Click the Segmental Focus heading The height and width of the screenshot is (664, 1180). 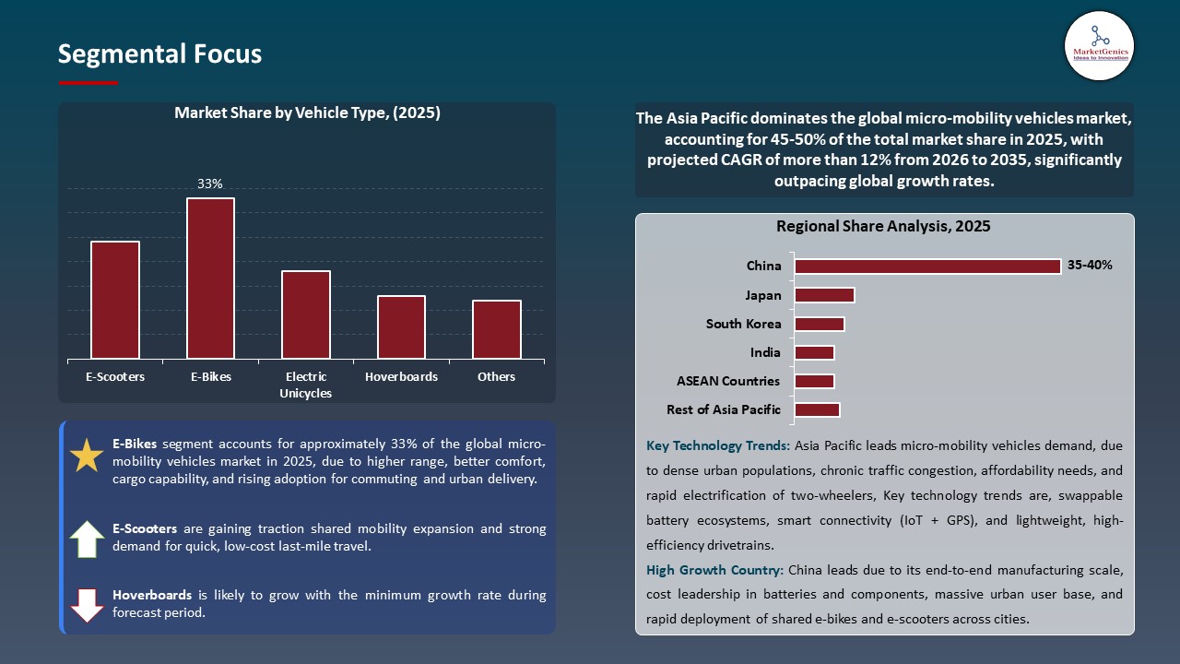click(159, 53)
